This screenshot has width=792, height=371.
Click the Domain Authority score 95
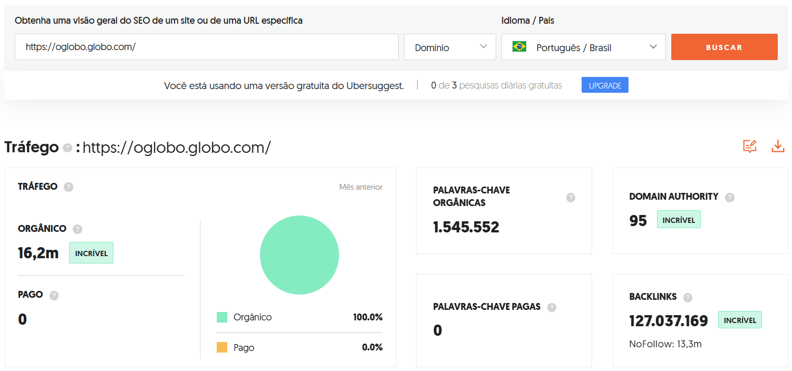click(638, 221)
